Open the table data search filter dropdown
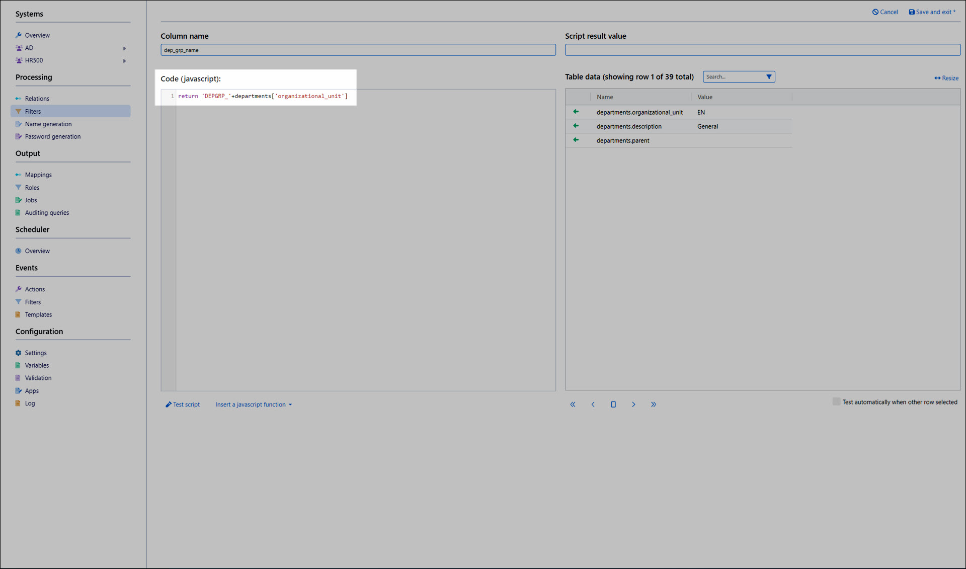Screen dimensions: 966x569 tap(769, 77)
